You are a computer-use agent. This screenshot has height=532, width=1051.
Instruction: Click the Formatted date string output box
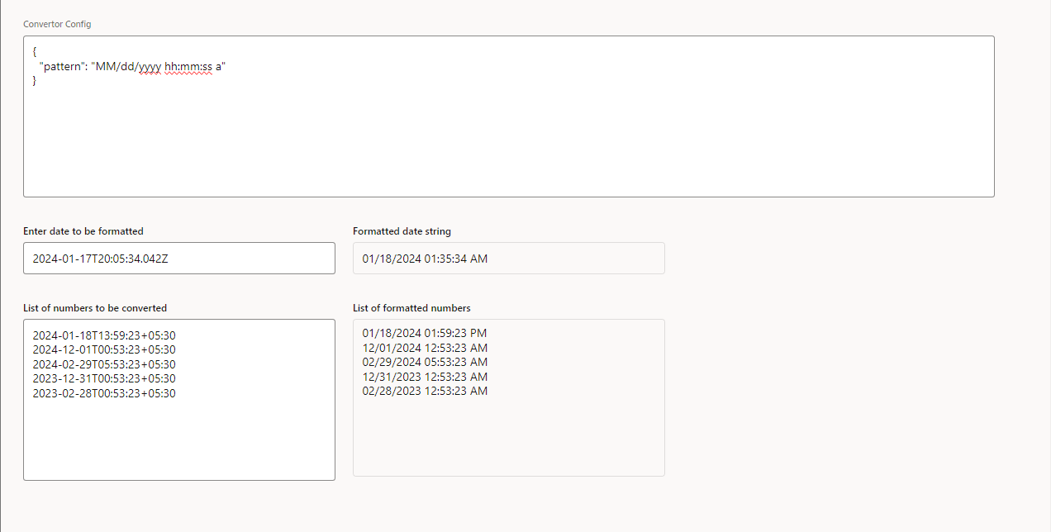508,258
